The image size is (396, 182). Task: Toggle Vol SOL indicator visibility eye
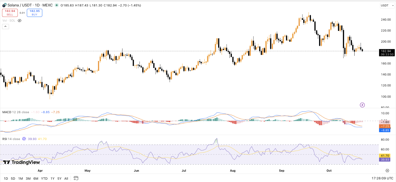20,21
